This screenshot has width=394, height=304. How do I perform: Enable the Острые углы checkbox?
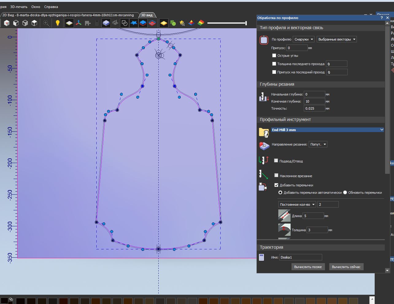(274, 56)
